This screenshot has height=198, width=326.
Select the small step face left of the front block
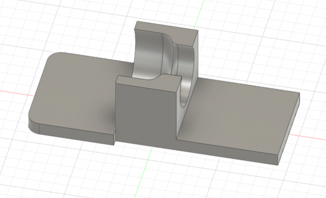coord(114,139)
